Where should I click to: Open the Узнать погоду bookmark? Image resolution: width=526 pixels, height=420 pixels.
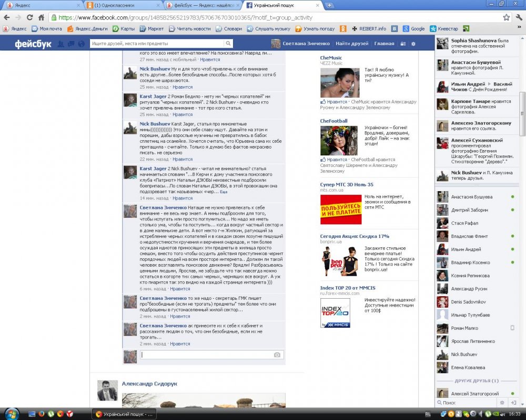click(315, 29)
